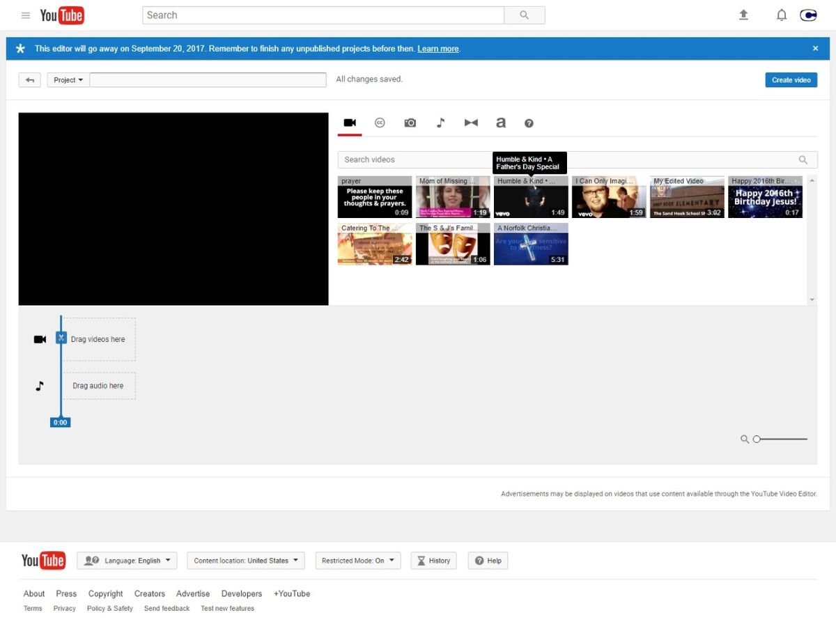The height and width of the screenshot is (631, 836).
Task: Select the My Edited Video thumbnail
Action: pyautogui.click(x=687, y=198)
